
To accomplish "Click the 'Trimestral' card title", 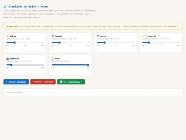I will coord(151,36).
